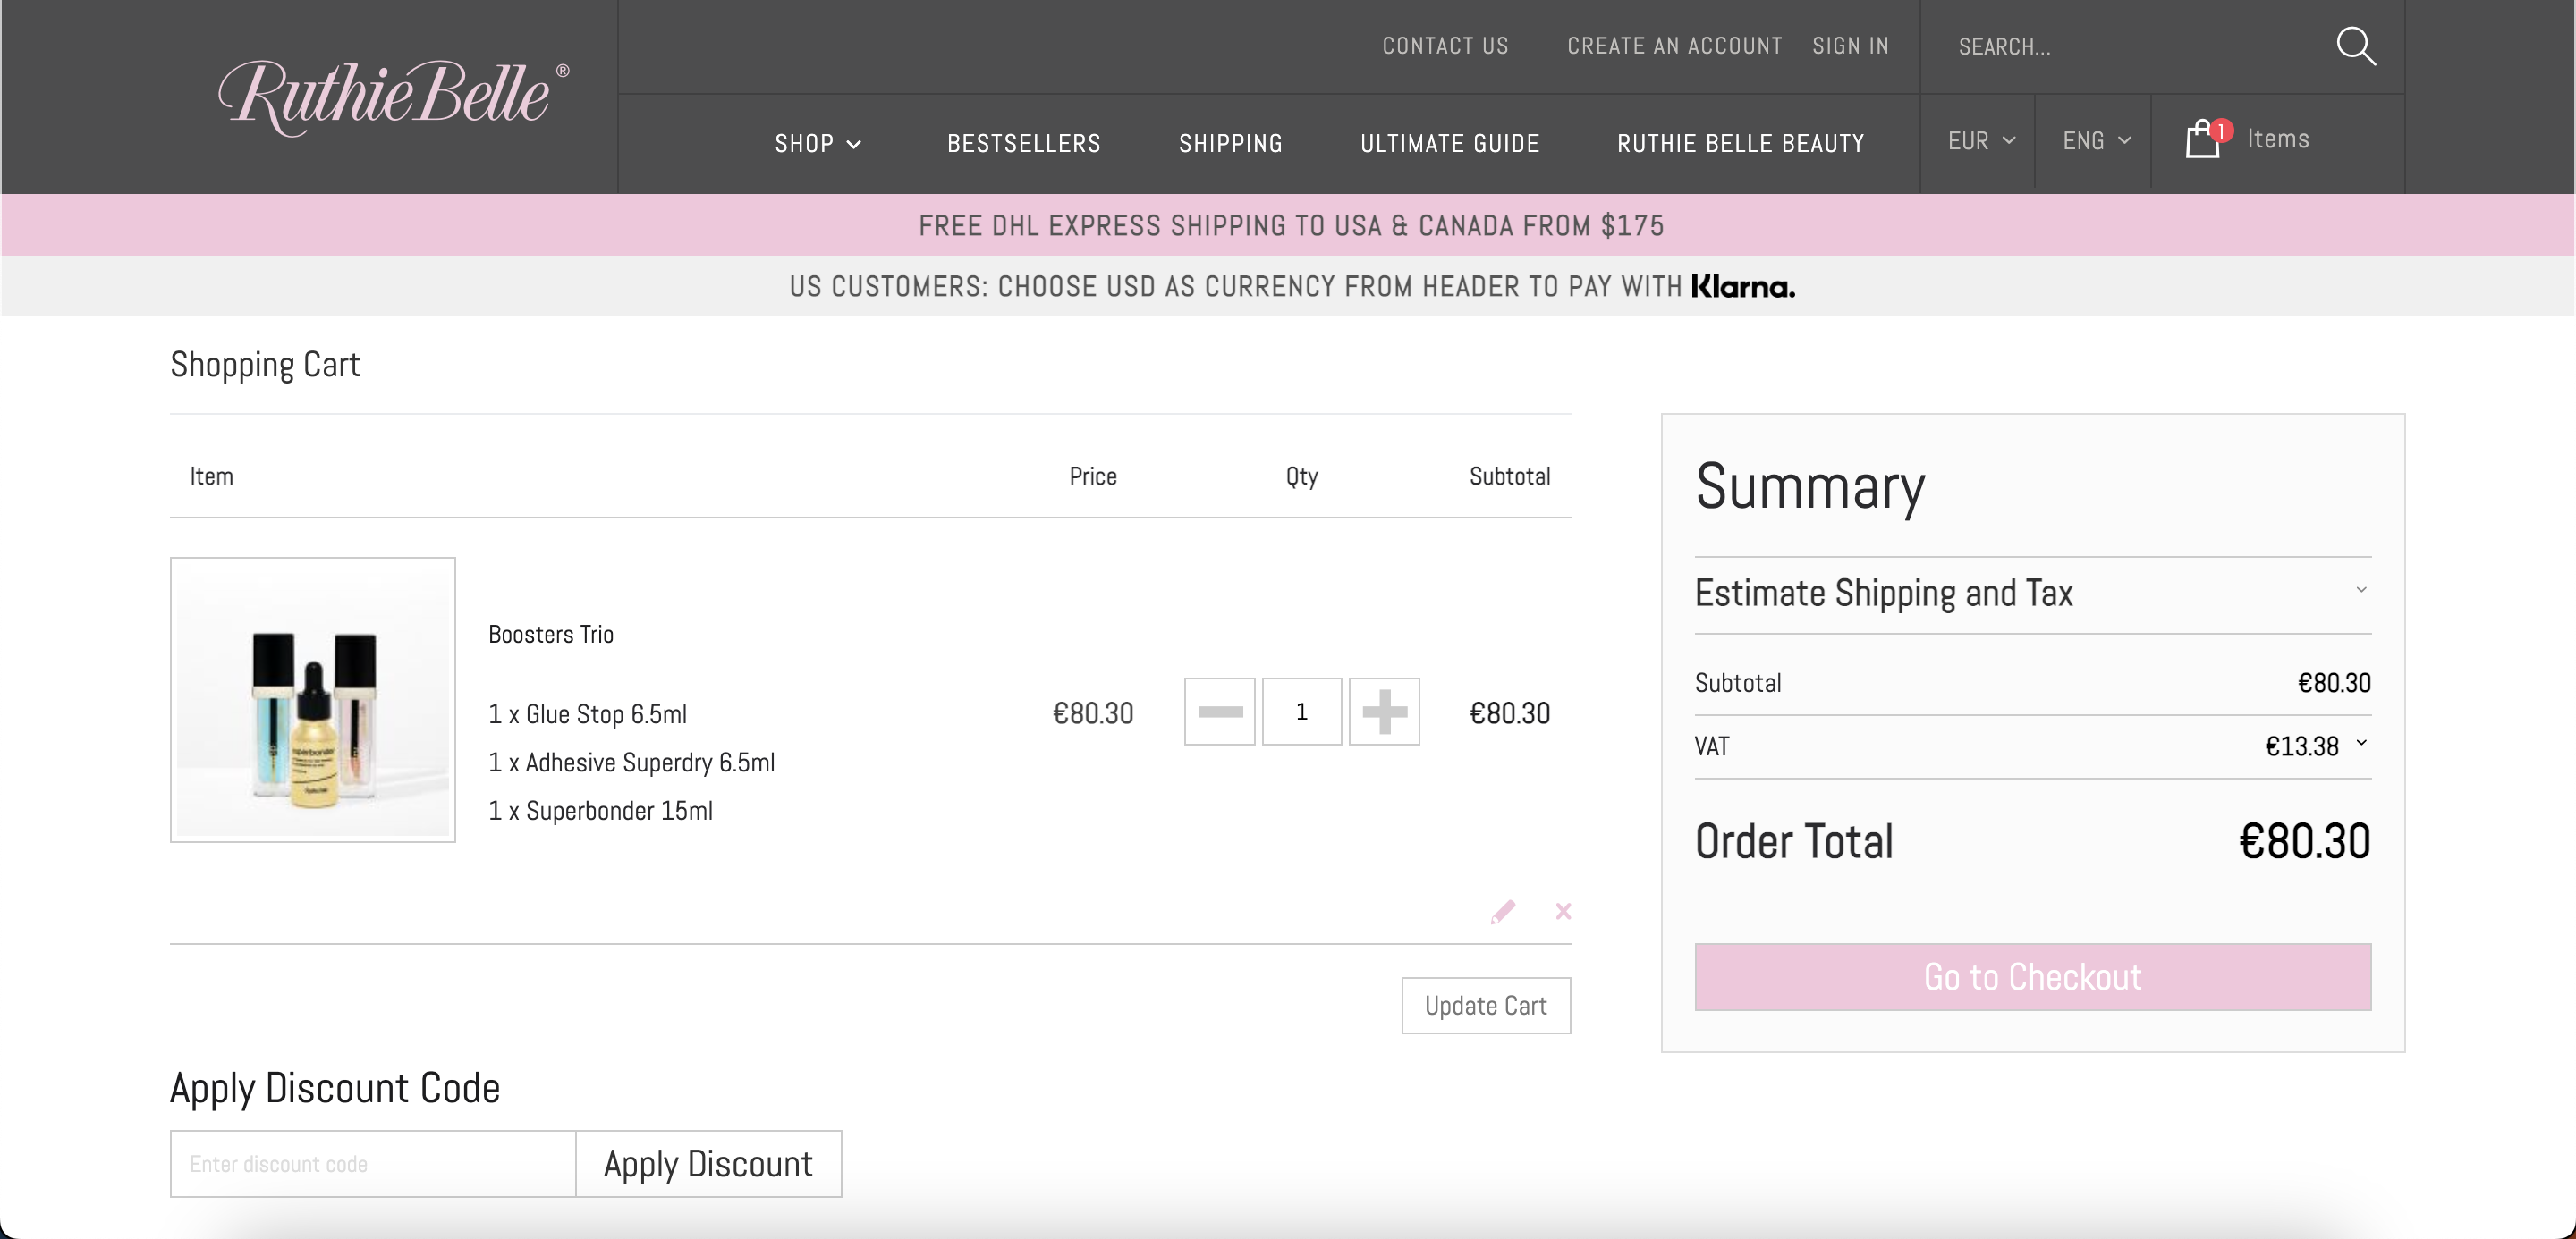Open the Klarna logo link
This screenshot has width=2576, height=1239.
[x=1742, y=287]
